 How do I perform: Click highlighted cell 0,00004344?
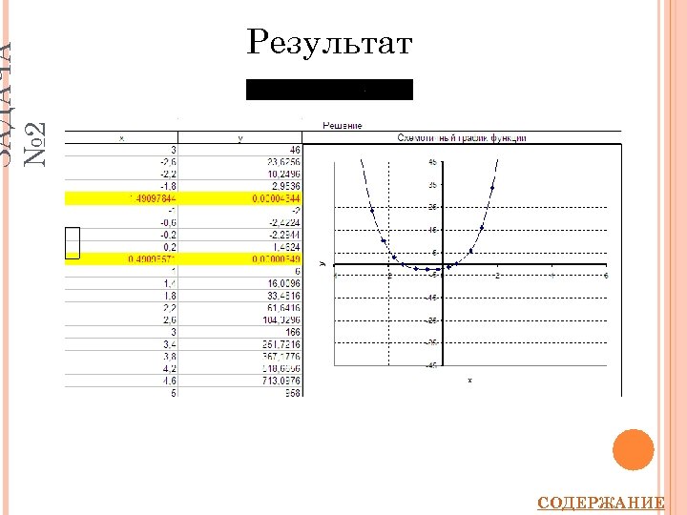[240, 198]
